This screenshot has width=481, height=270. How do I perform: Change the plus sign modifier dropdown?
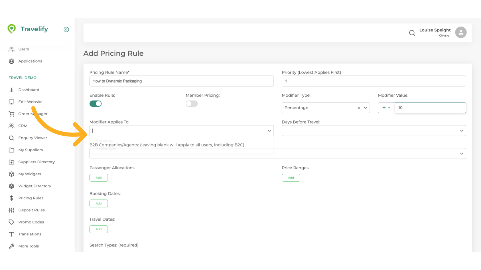pyautogui.click(x=386, y=108)
